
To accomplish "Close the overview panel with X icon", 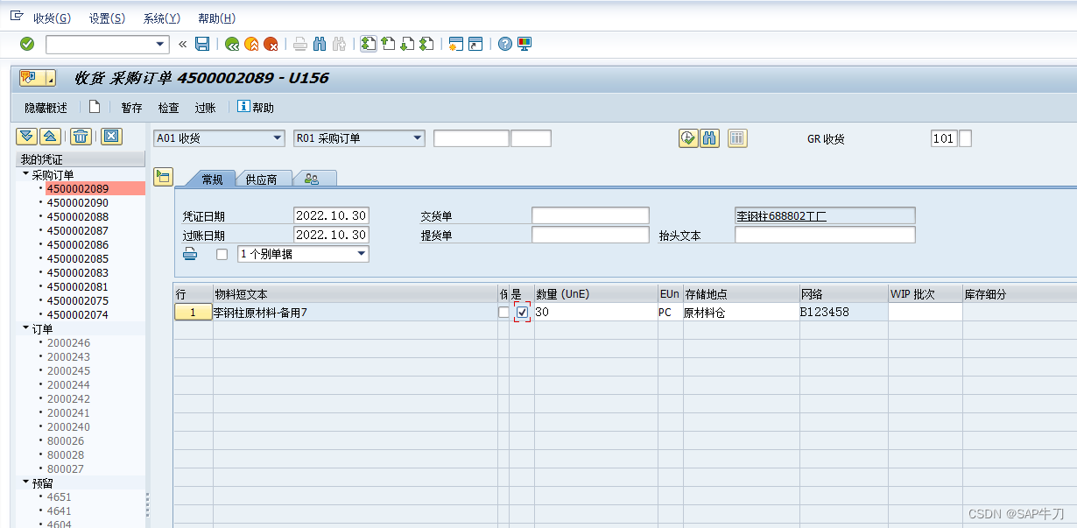I will click(111, 136).
